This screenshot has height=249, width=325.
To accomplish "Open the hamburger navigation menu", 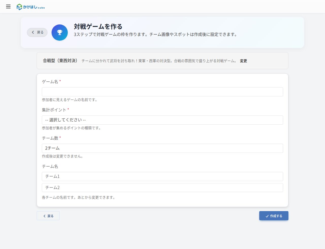I will [8, 7].
